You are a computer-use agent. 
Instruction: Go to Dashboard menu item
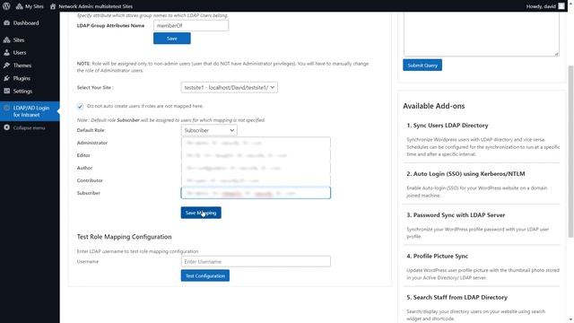tap(26, 22)
